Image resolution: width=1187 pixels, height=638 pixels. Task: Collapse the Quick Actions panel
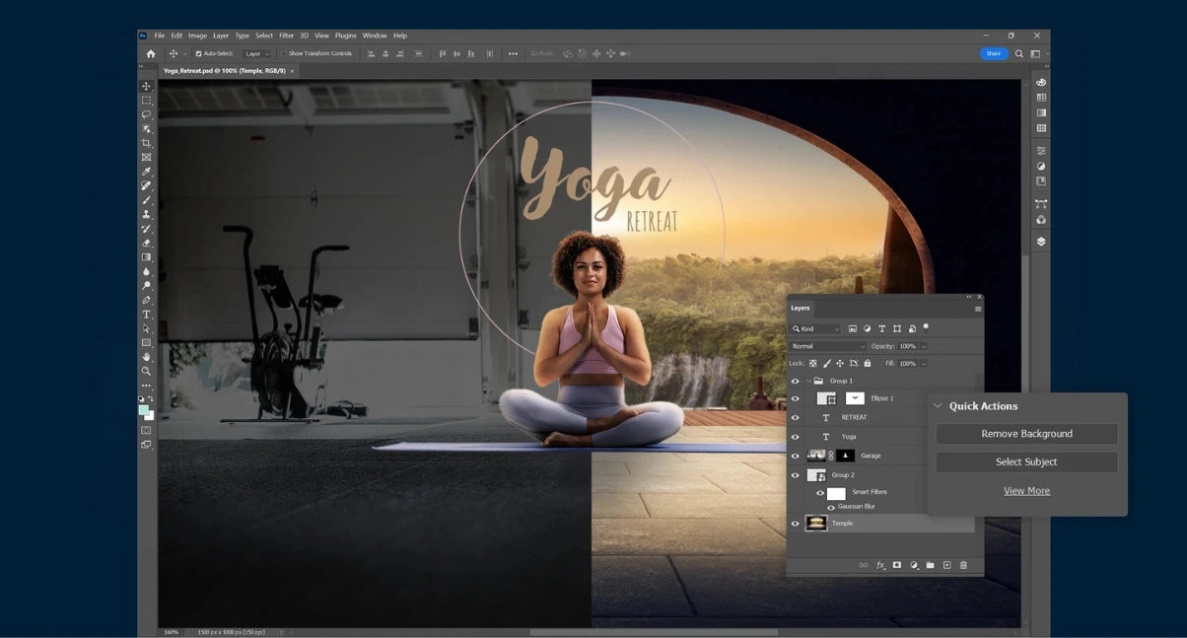pyautogui.click(x=938, y=406)
